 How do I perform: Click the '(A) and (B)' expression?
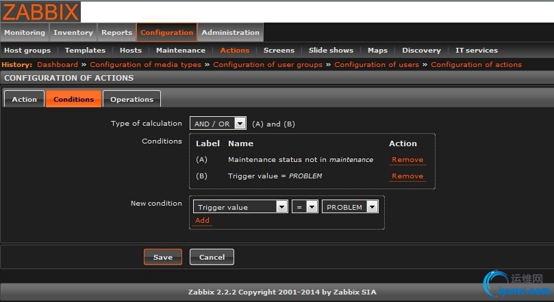tap(273, 124)
